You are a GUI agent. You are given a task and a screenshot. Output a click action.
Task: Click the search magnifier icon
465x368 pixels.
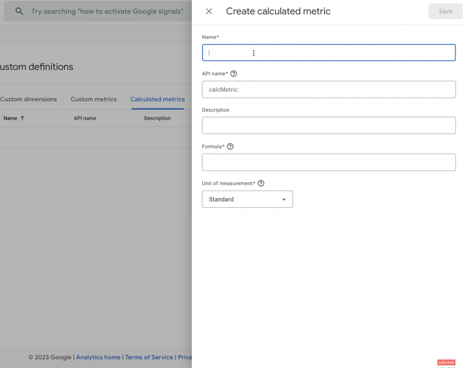(x=19, y=11)
